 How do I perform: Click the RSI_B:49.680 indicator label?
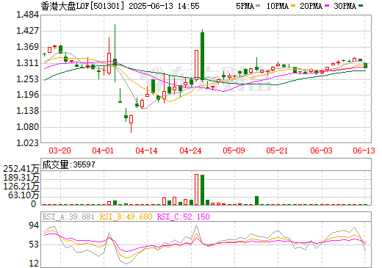click(126, 217)
